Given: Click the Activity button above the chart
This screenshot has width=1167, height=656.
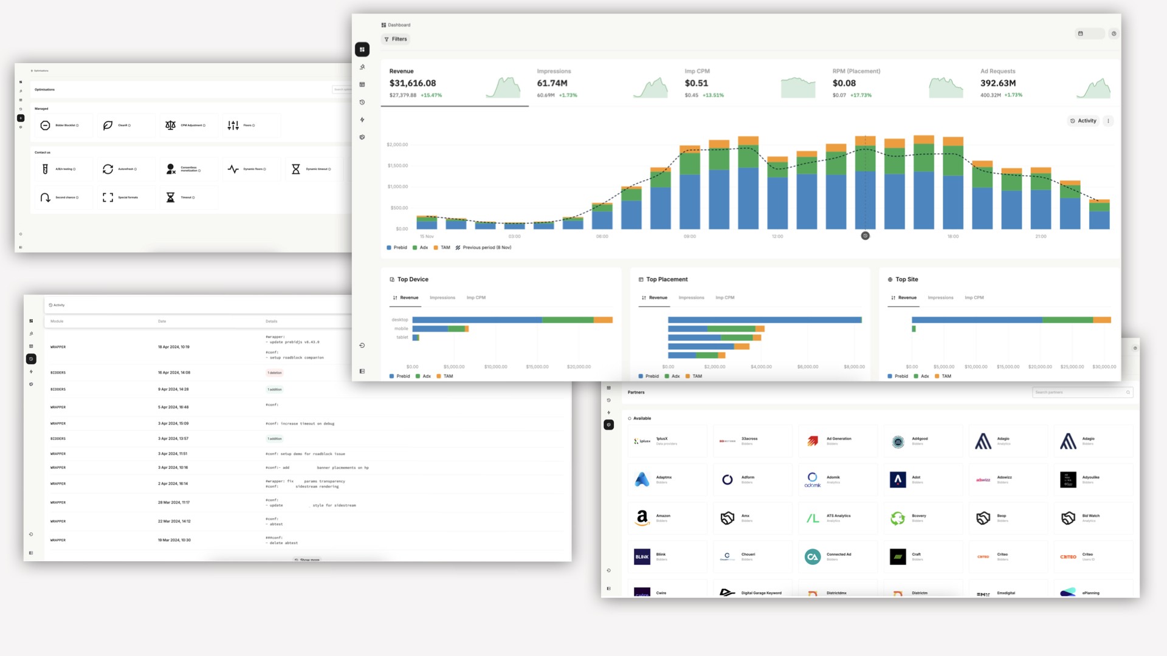Looking at the screenshot, I should (x=1083, y=121).
